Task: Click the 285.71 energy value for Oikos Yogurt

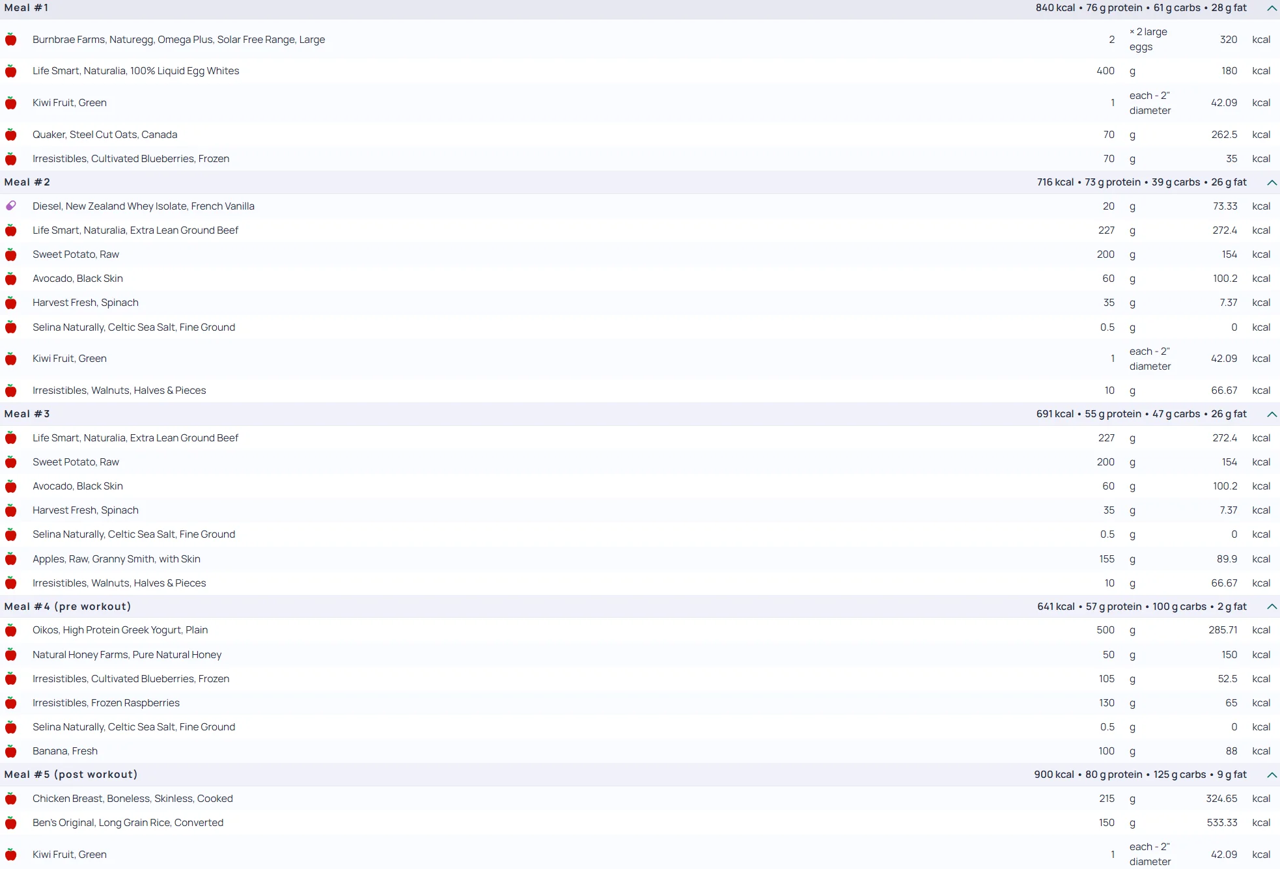Action: pyautogui.click(x=1223, y=630)
